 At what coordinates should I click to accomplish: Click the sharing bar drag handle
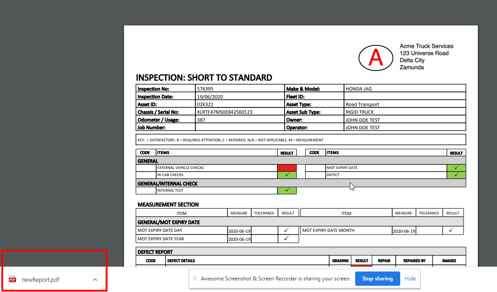pos(195,279)
